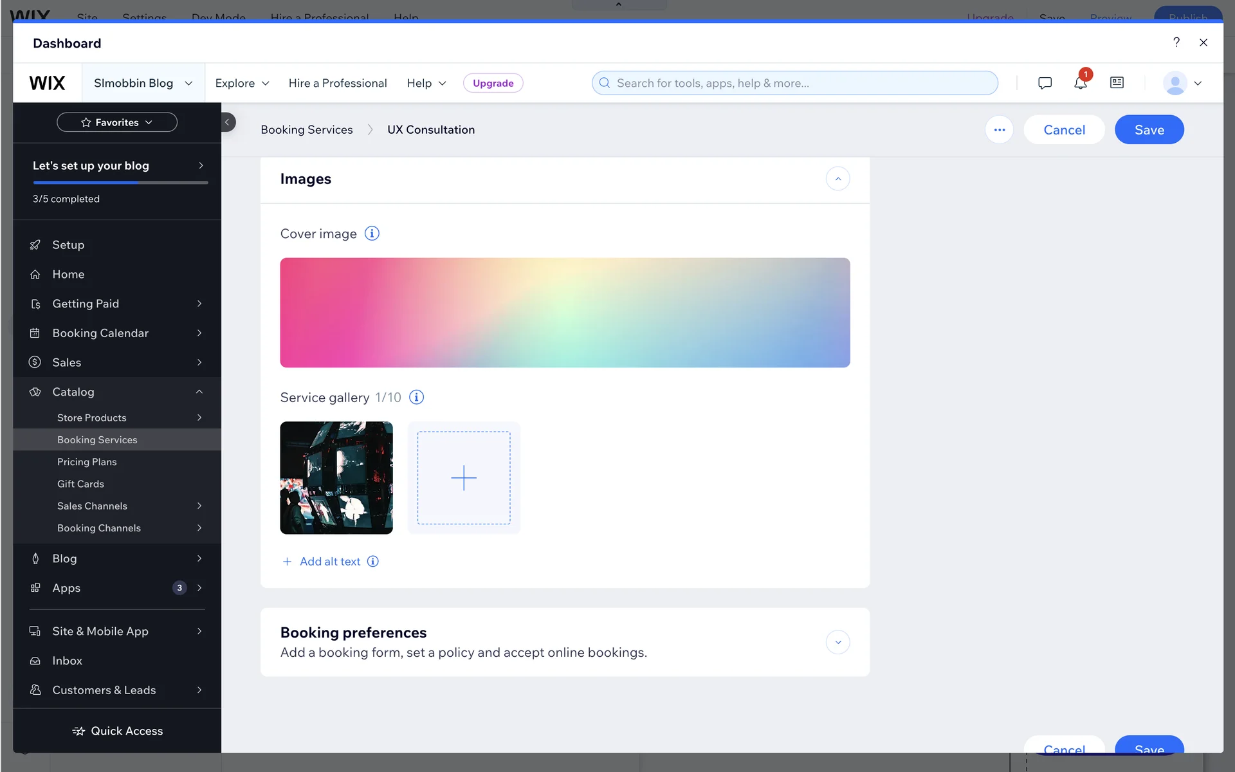Collapse the Images section
1235x772 pixels.
point(837,179)
